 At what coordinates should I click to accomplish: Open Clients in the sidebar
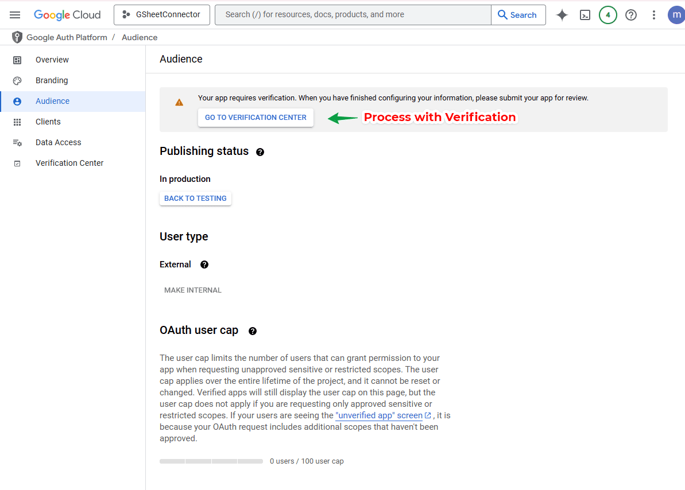point(73,122)
